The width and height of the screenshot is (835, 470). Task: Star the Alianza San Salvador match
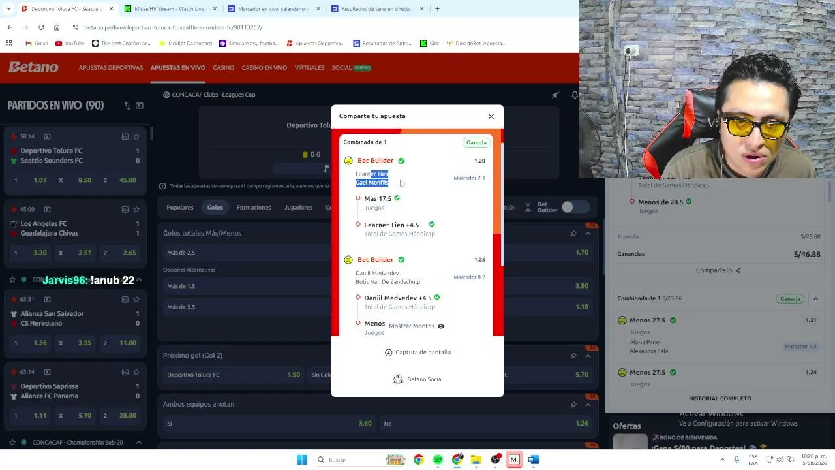point(136,300)
